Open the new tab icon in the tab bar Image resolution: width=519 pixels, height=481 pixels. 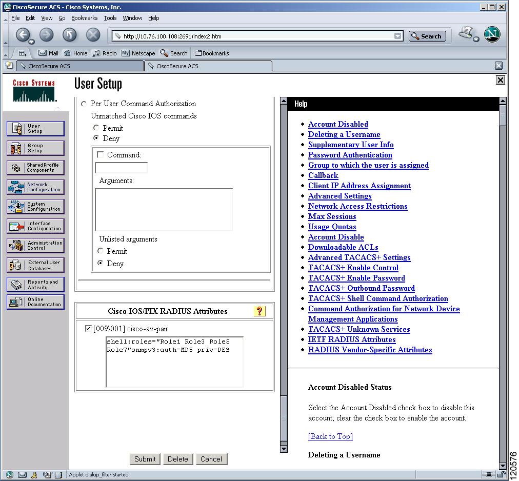[x=9, y=65]
